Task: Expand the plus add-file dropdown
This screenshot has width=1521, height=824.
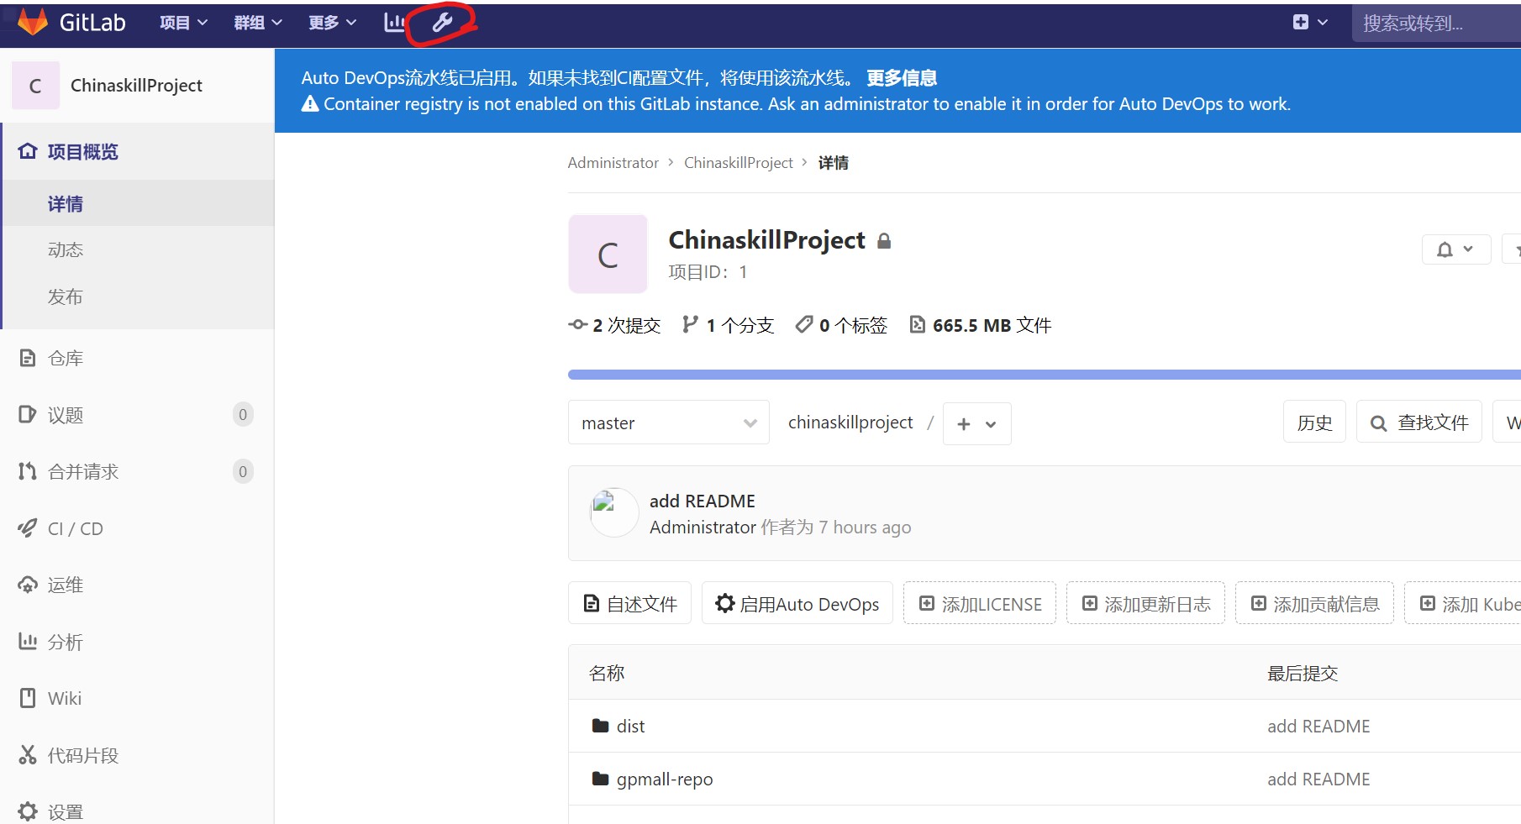Action: coord(976,424)
